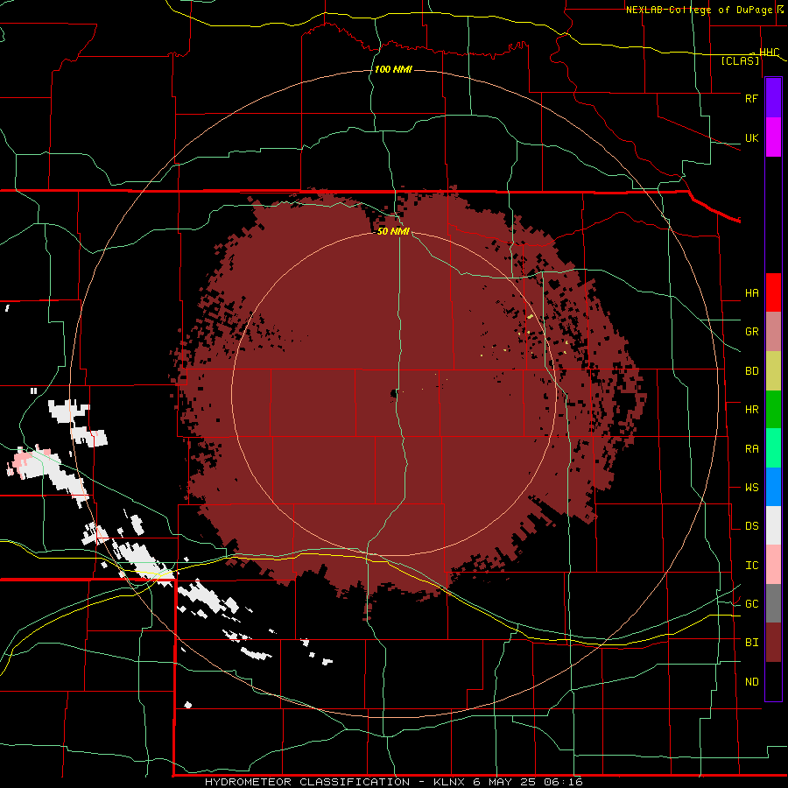Click the 06:16 timestamp

click(562, 782)
